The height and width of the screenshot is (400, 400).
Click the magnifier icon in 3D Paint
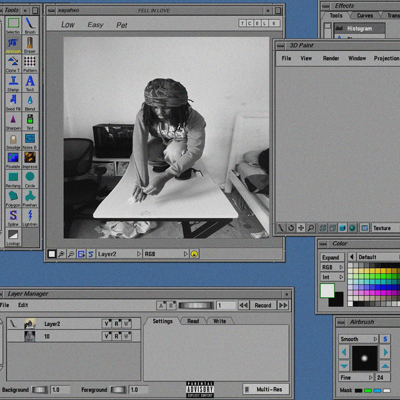click(x=311, y=227)
